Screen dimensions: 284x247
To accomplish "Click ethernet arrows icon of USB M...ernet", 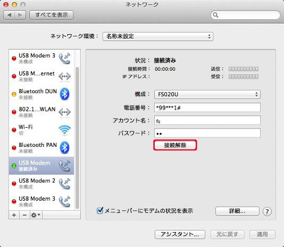I will tap(65, 76).
